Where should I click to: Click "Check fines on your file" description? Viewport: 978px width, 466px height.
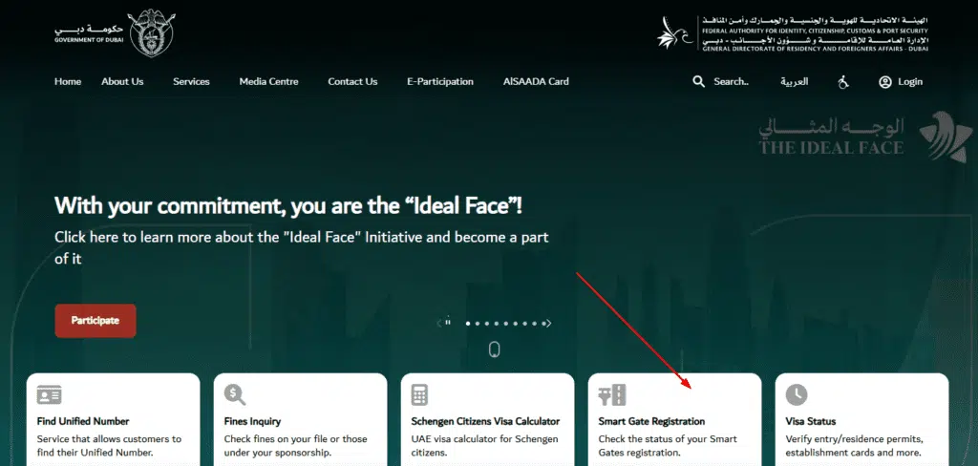[x=296, y=445]
